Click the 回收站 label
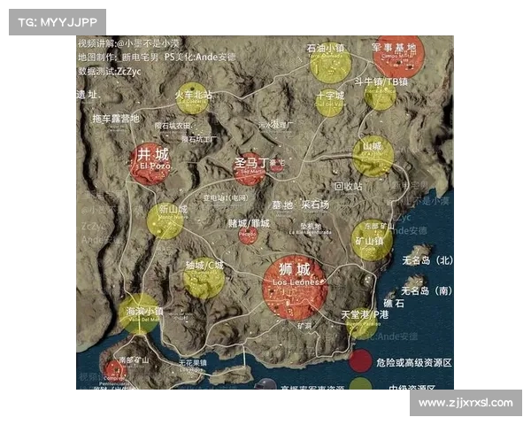This screenshot has width=531, height=425. click(348, 186)
